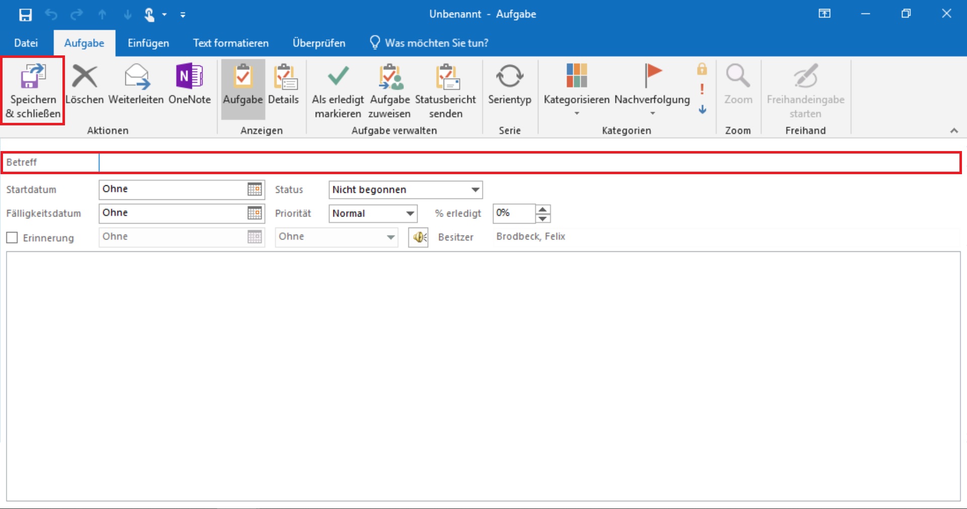This screenshot has height=509, width=967.
Task: Click the Zoom magnifier button
Action: 738,85
